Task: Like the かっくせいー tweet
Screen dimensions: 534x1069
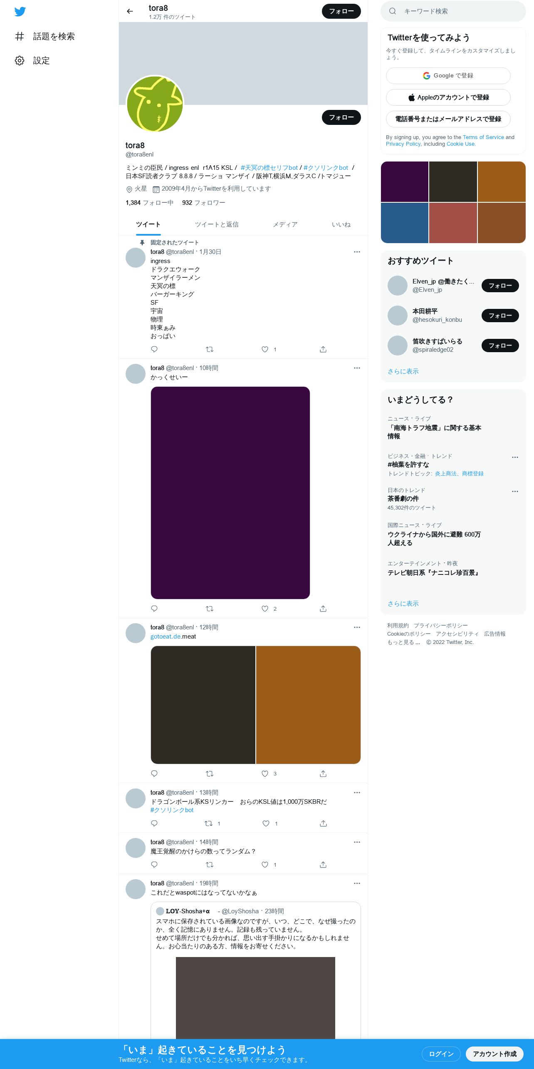Action: point(265,609)
